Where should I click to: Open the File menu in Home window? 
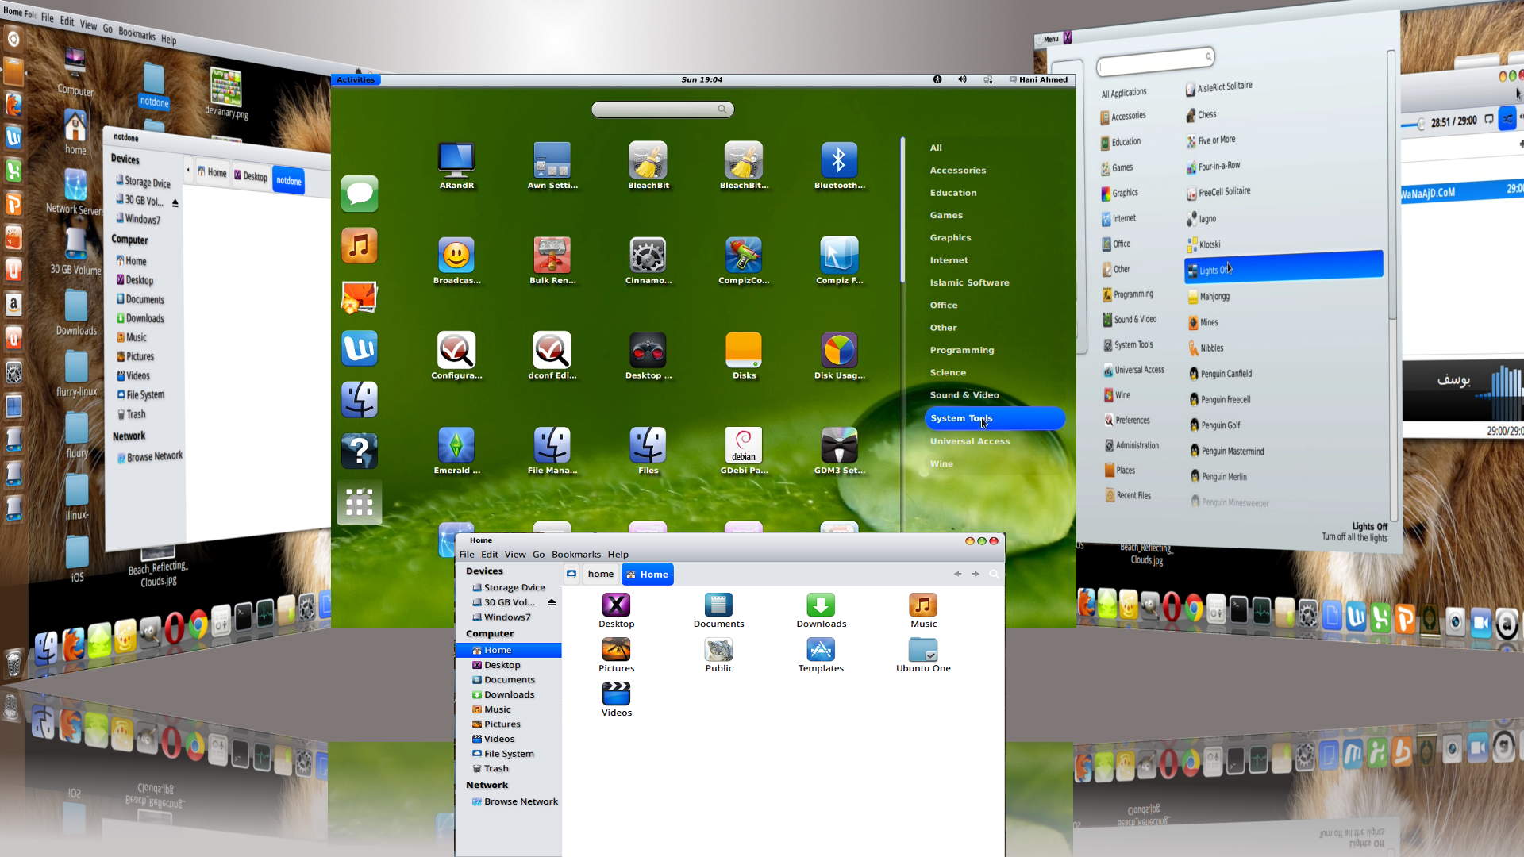(467, 555)
